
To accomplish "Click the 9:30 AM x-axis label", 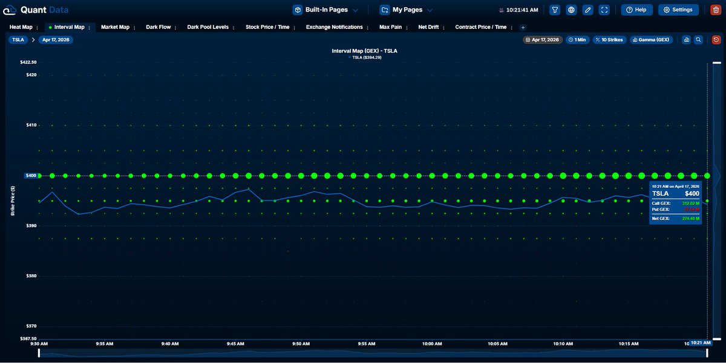I will [39, 344].
